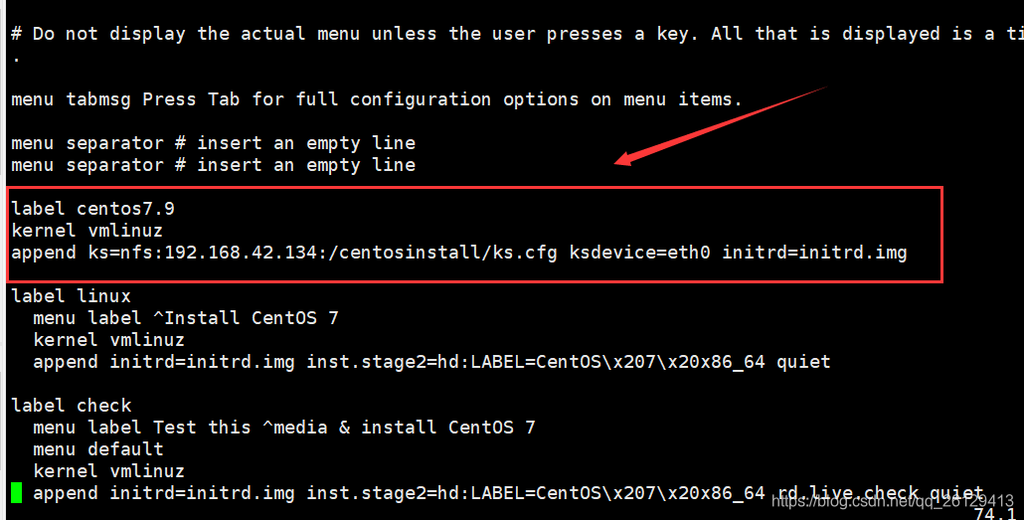
Task: Click the 'label check' line
Action: [72, 406]
